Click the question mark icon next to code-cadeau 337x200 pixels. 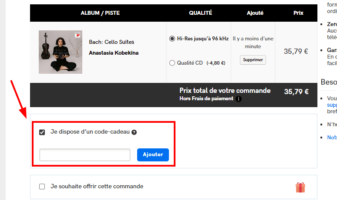click(134, 132)
